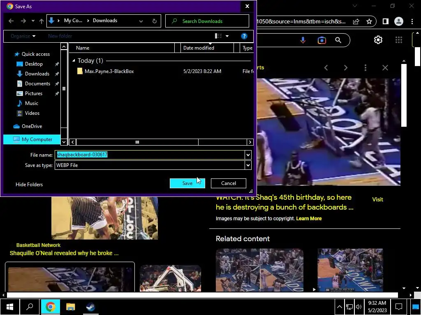Select Quick access in sidebar
Image resolution: width=421 pixels, height=315 pixels.
tap(32, 54)
